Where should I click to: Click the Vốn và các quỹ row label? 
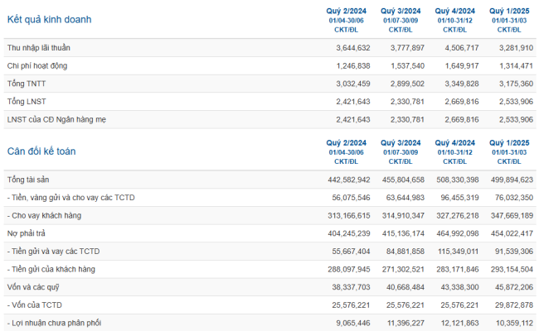coord(33,287)
